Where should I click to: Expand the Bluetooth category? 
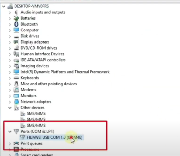point(10,24)
